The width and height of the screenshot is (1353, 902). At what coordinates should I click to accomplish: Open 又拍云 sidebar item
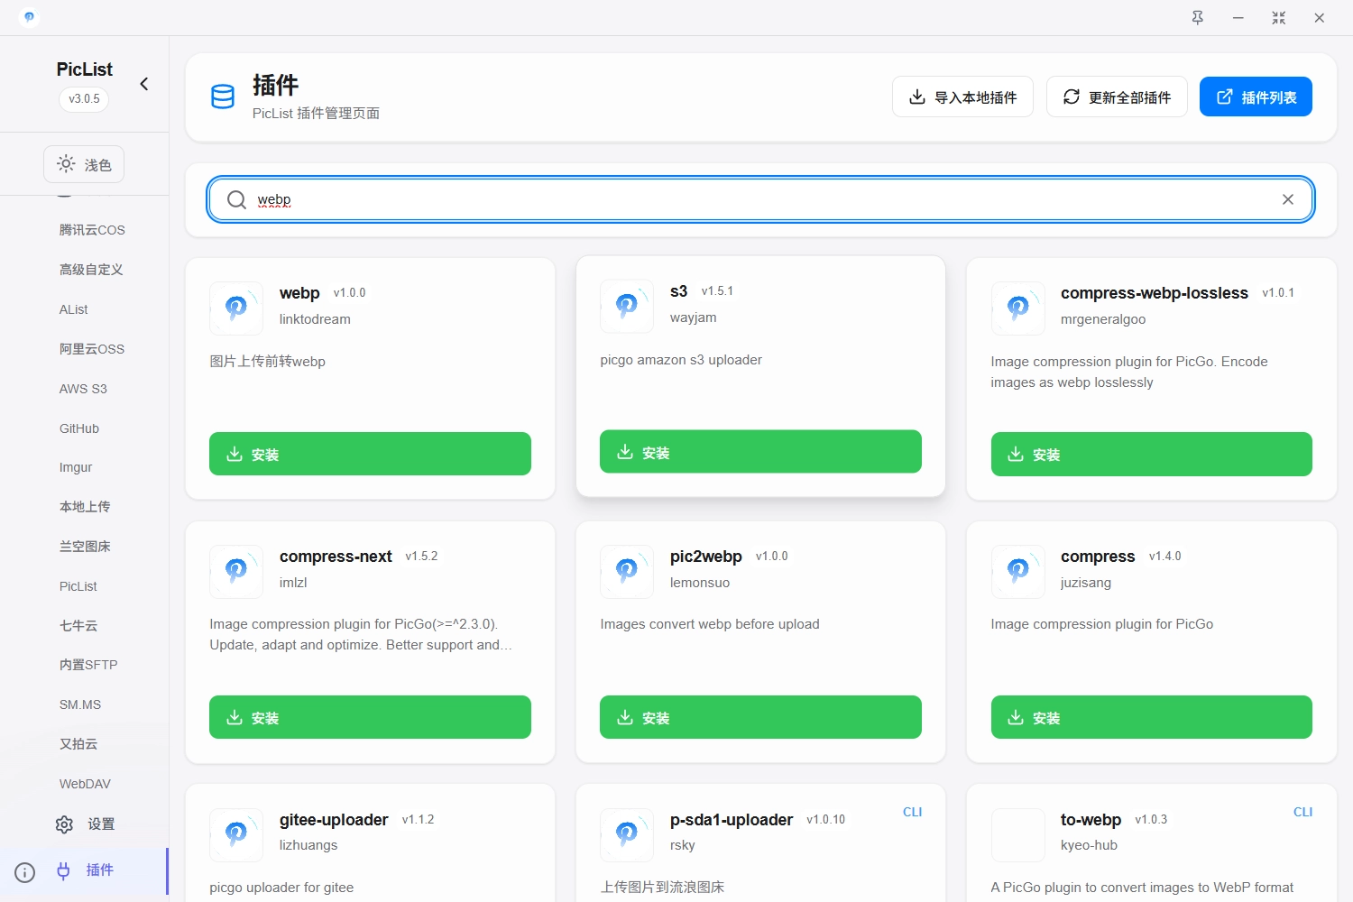tap(78, 744)
